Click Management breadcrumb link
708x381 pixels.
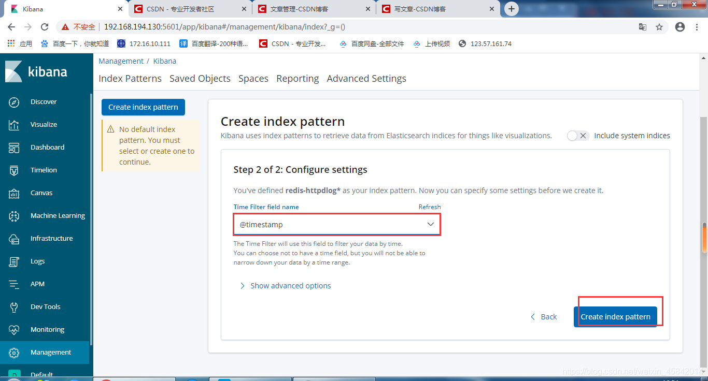pyautogui.click(x=121, y=61)
